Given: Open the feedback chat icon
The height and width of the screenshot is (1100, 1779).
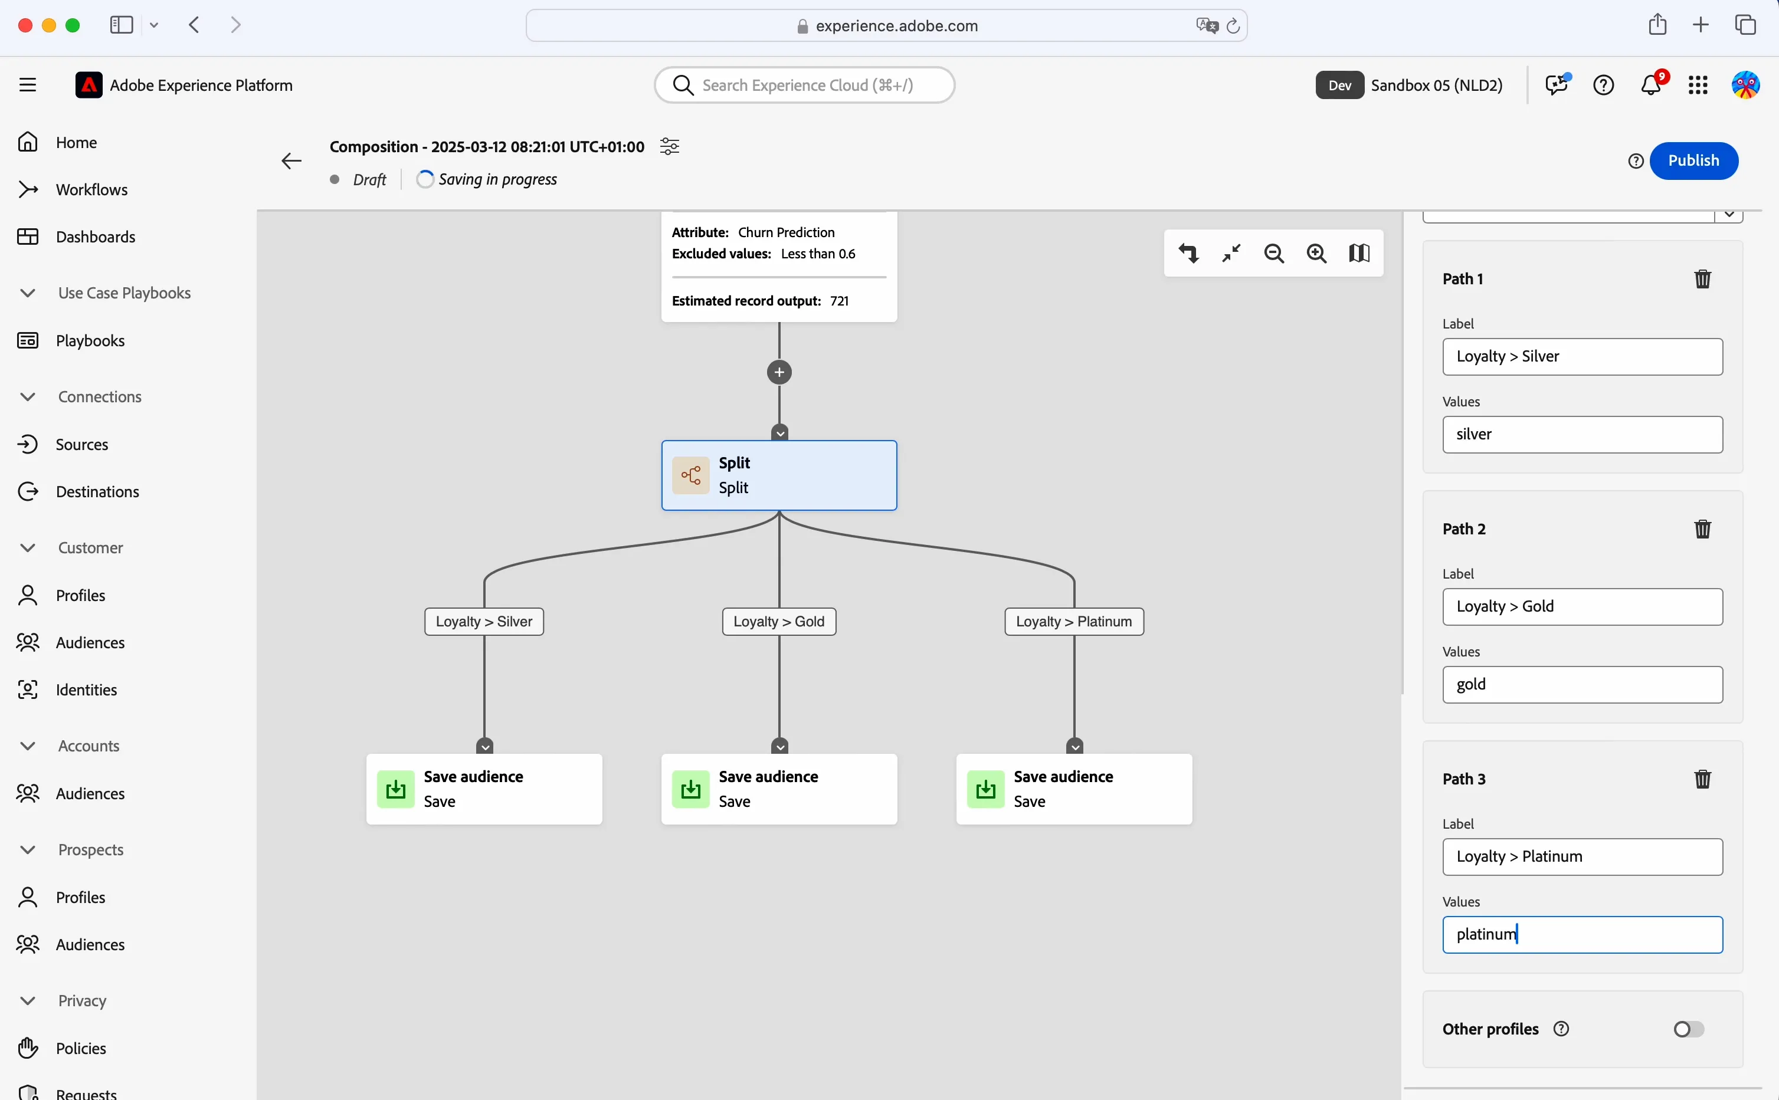Looking at the screenshot, I should point(1557,85).
